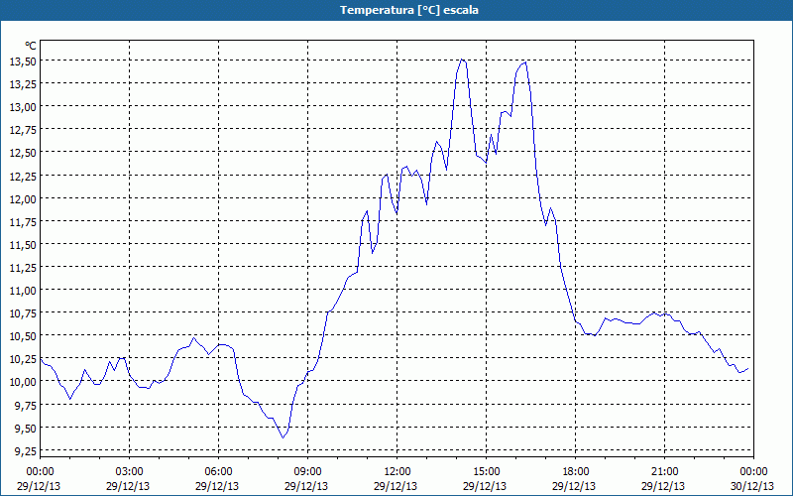Screen dimensions: 793x496
Task: Select the 11,75 y-axis value
Action: (23, 221)
